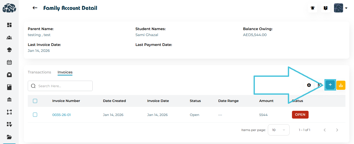Open the graduation cap sidebar icon
Viewport: 354px width, 144px height.
point(9,50)
